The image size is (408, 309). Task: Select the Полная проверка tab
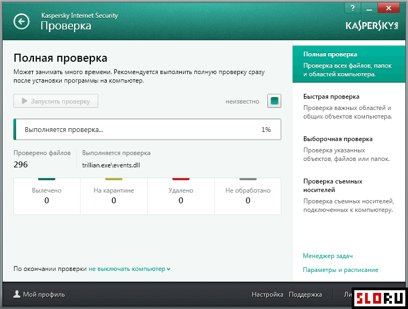tap(348, 64)
